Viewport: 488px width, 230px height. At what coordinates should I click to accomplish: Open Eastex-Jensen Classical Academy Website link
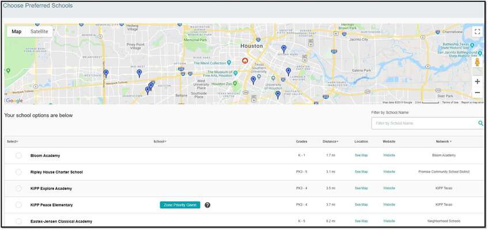(389, 221)
